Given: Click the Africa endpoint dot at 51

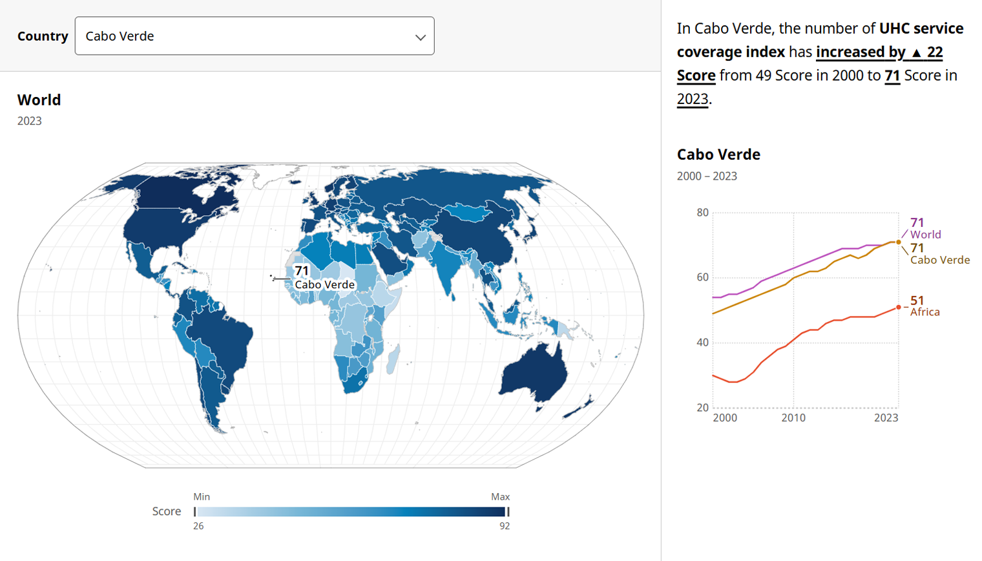Looking at the screenshot, I should pyautogui.click(x=899, y=307).
